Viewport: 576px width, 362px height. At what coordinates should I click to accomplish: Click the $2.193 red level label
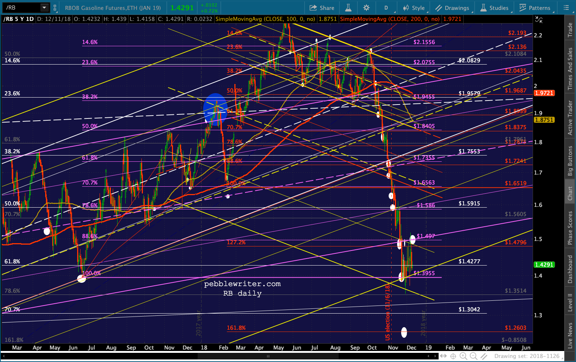point(517,33)
